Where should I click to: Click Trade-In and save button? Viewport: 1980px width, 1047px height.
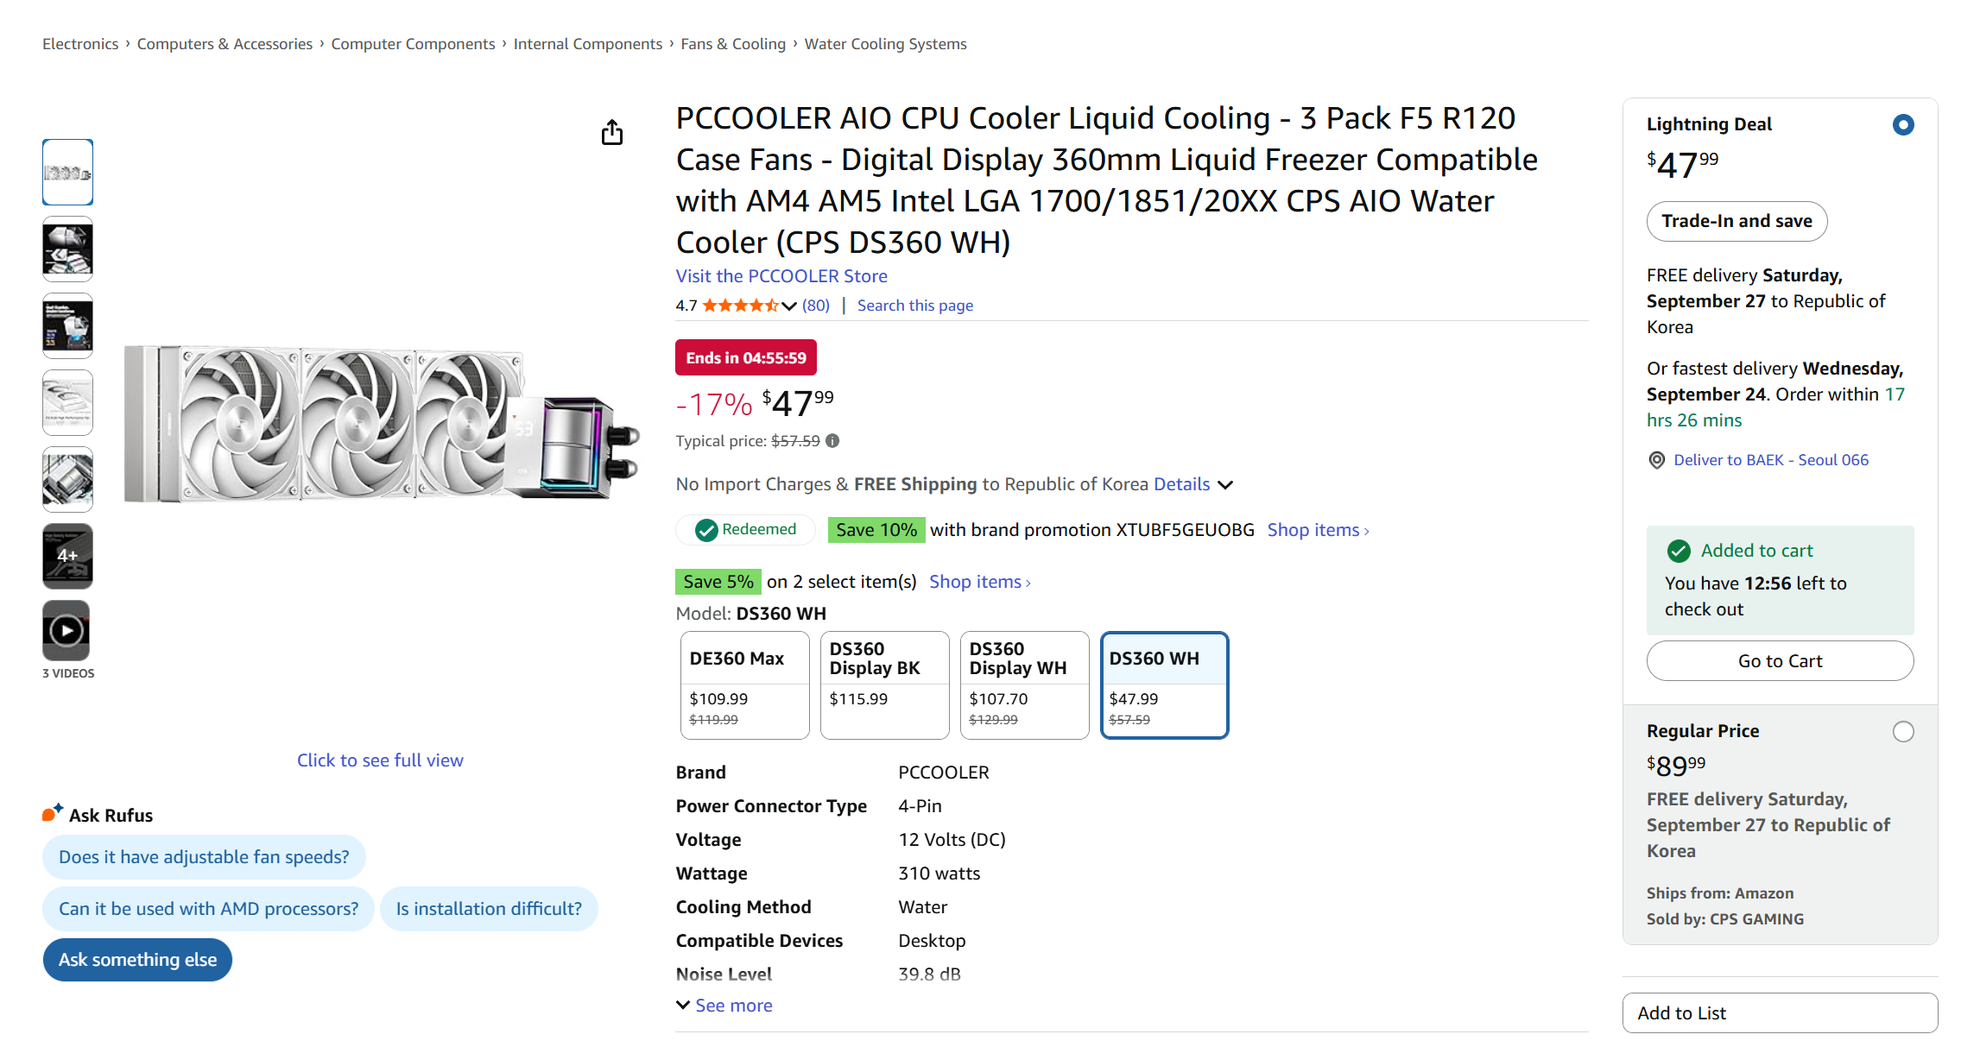tap(1736, 222)
